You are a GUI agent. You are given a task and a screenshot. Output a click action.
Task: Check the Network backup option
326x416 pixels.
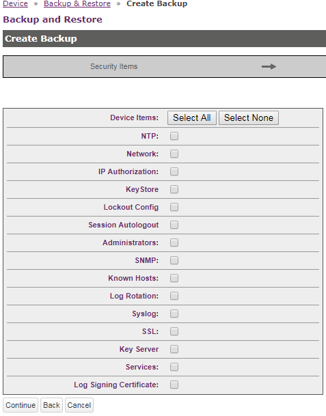point(174,154)
